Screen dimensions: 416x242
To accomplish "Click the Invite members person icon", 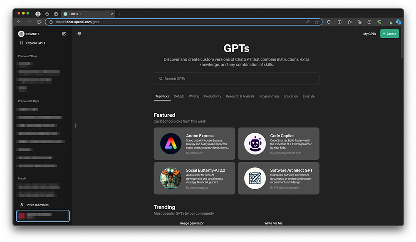I will coord(22,205).
